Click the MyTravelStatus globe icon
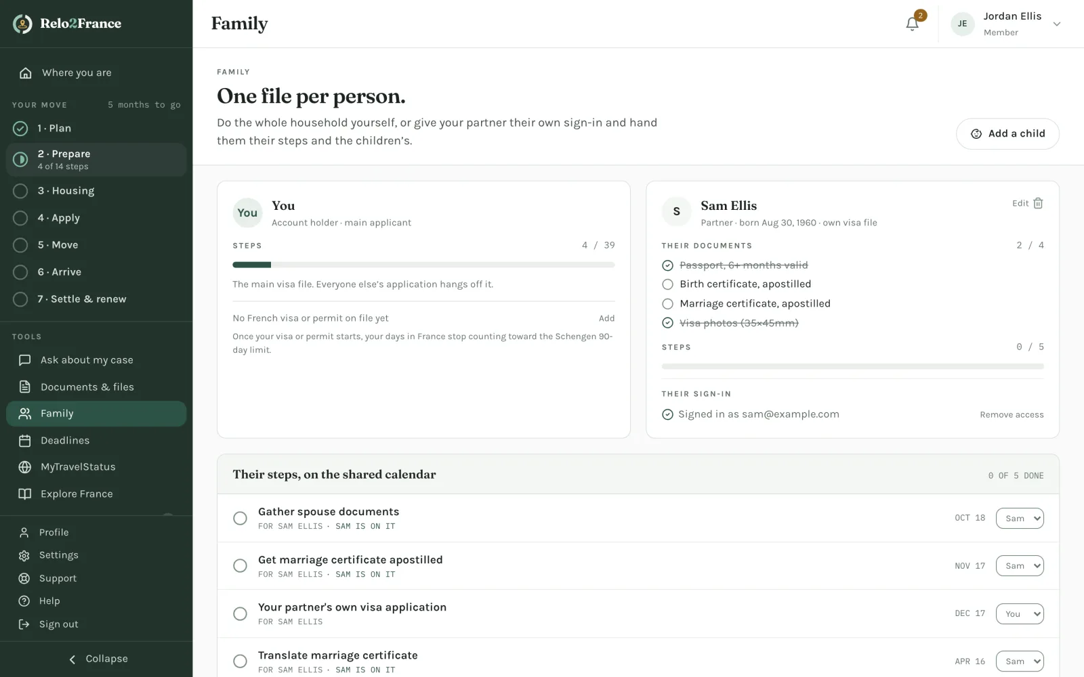The height and width of the screenshot is (677, 1084). tap(25, 467)
